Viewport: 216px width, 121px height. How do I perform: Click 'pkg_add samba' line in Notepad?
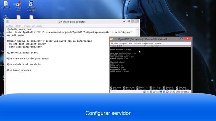[x=15, y=35]
